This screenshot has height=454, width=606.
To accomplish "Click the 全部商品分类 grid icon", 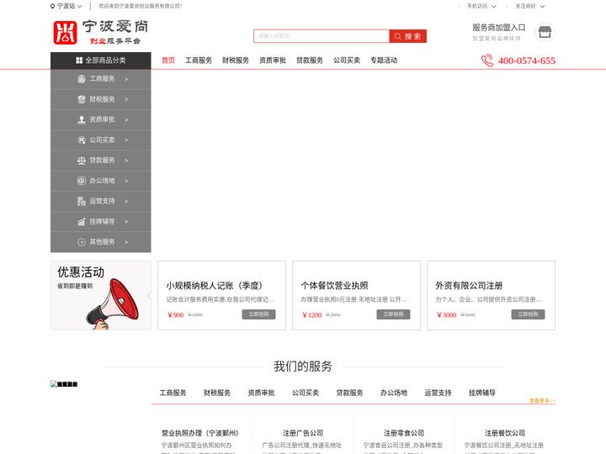I will (x=79, y=61).
